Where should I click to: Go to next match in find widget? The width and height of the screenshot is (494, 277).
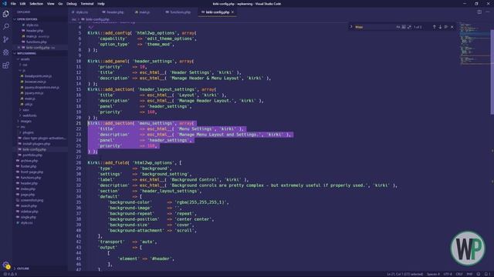click(x=440, y=27)
